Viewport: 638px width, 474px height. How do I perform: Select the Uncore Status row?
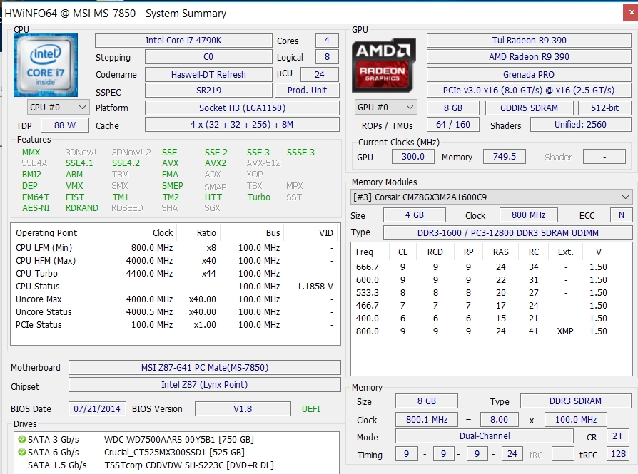pyautogui.click(x=175, y=312)
